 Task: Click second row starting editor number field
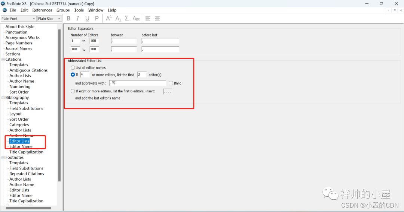pyautogui.click(x=75, y=49)
